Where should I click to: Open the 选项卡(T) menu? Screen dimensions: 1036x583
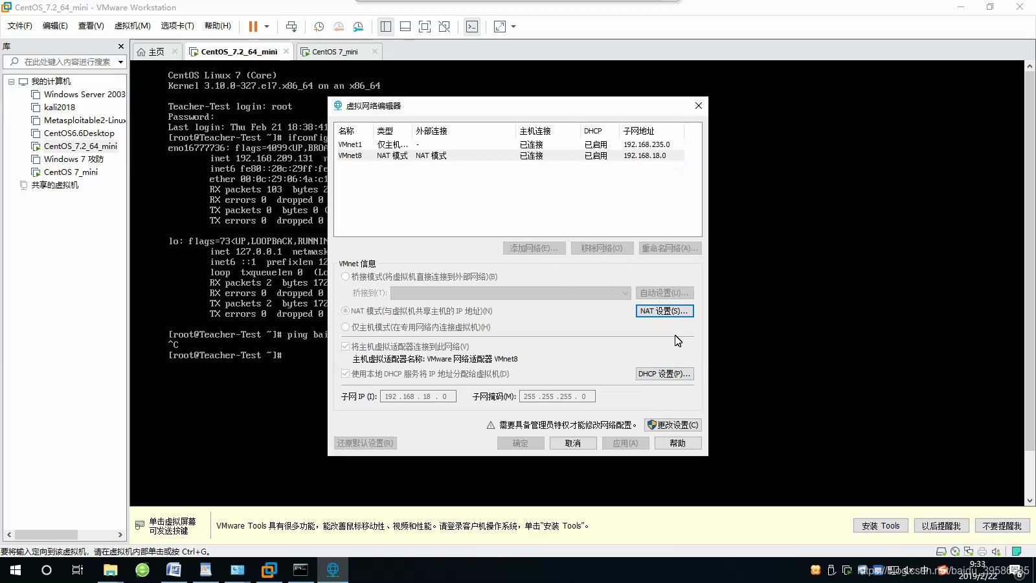(177, 26)
